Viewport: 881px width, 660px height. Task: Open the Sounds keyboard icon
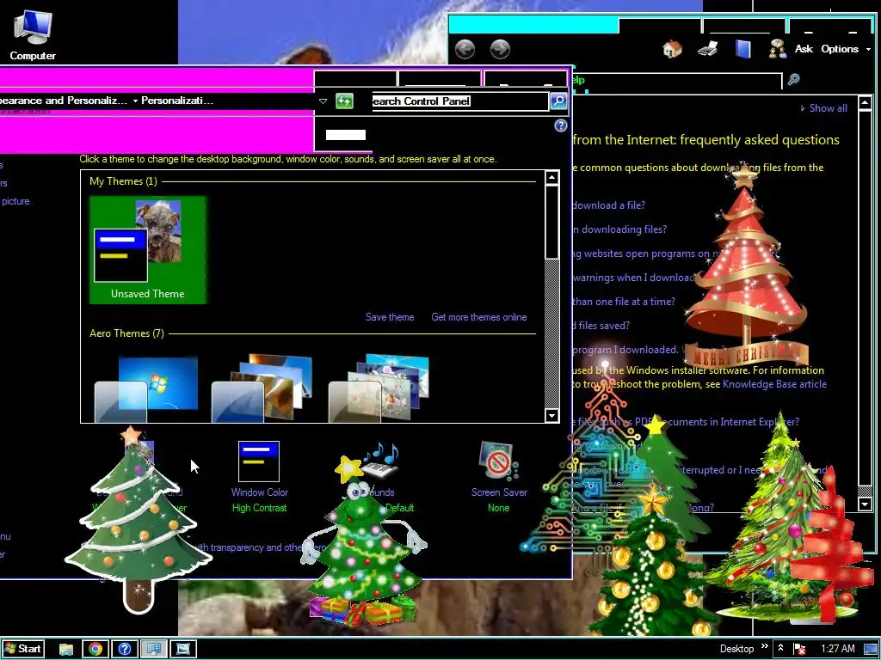379,461
